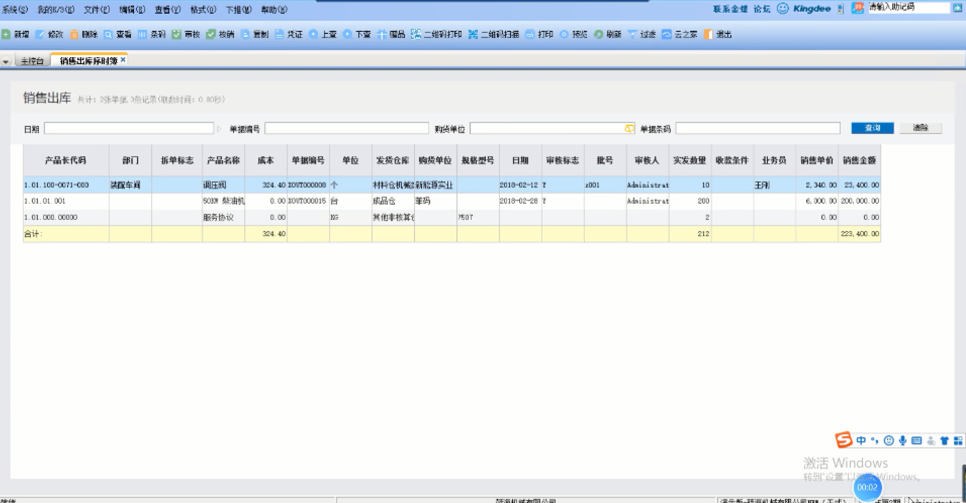966x503 pixels.
Task: Click the 单据编号 input field
Action: point(346,128)
